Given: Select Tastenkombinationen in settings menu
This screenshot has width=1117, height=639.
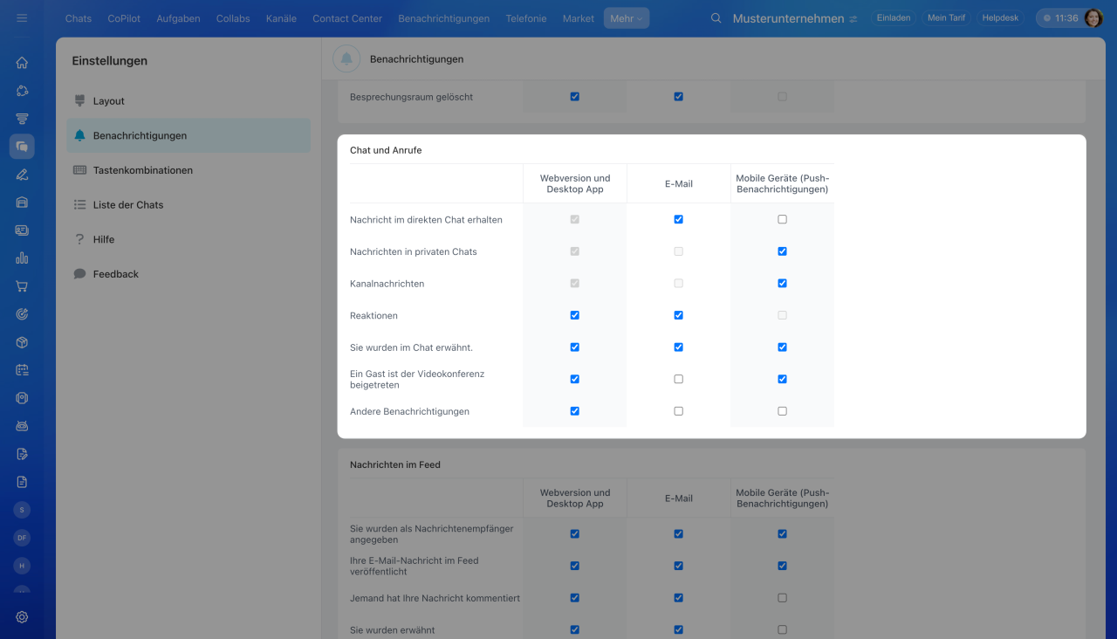Looking at the screenshot, I should click(x=142, y=170).
